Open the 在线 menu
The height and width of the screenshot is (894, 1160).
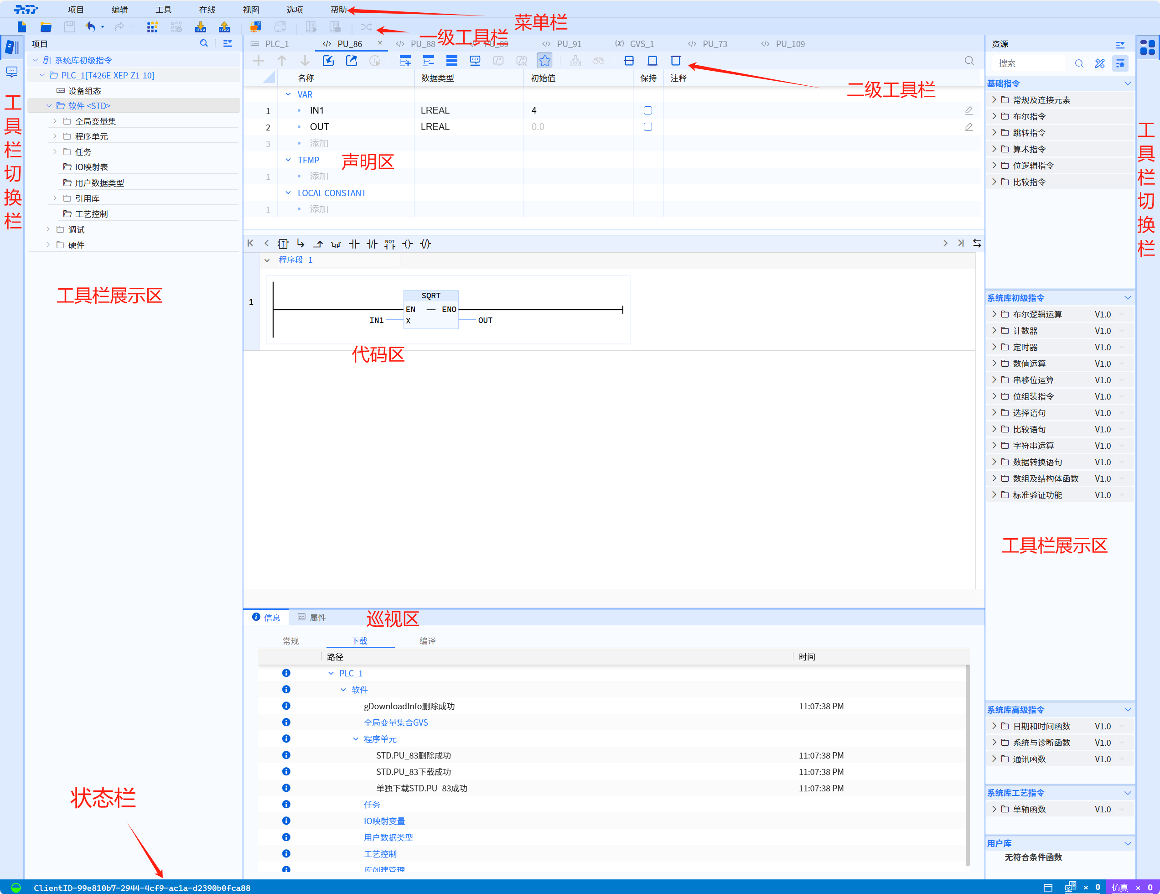207,10
